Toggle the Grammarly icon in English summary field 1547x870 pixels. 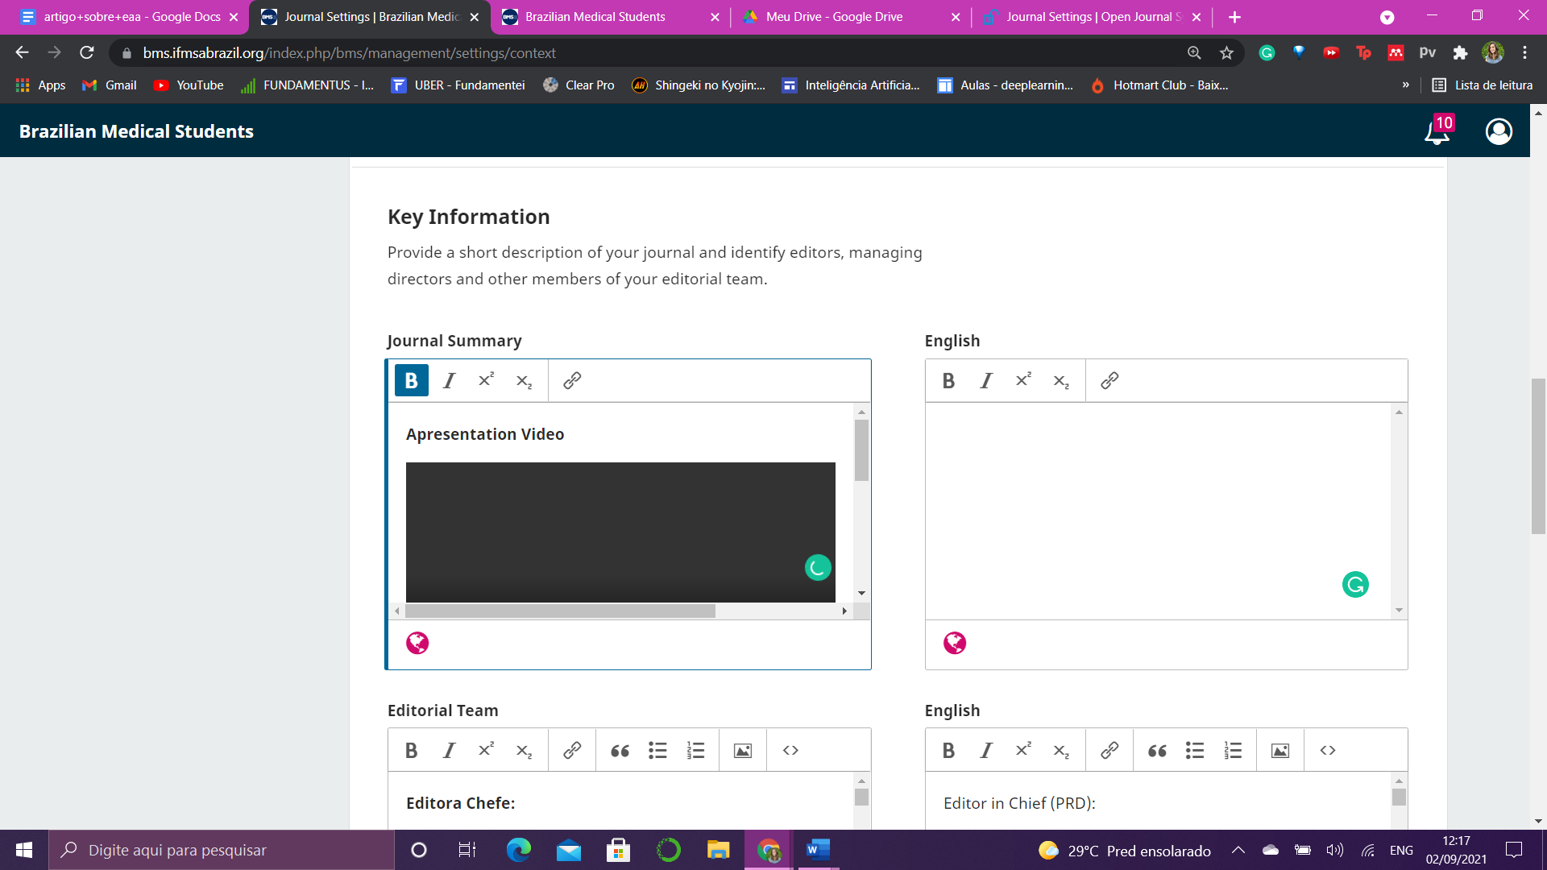tap(1356, 583)
